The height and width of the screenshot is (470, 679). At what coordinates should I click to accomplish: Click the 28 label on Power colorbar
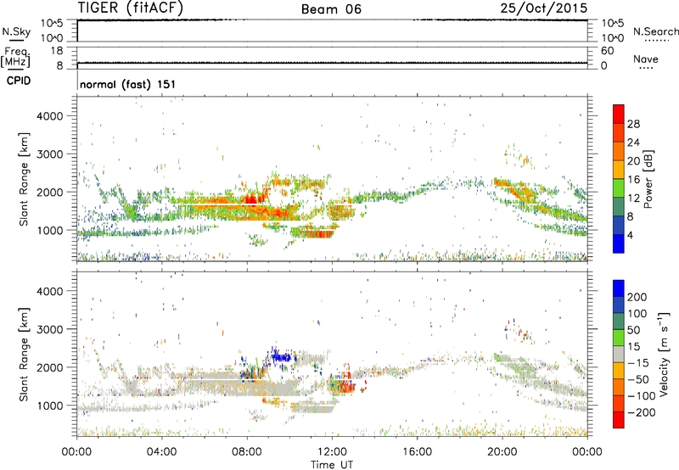[633, 124]
